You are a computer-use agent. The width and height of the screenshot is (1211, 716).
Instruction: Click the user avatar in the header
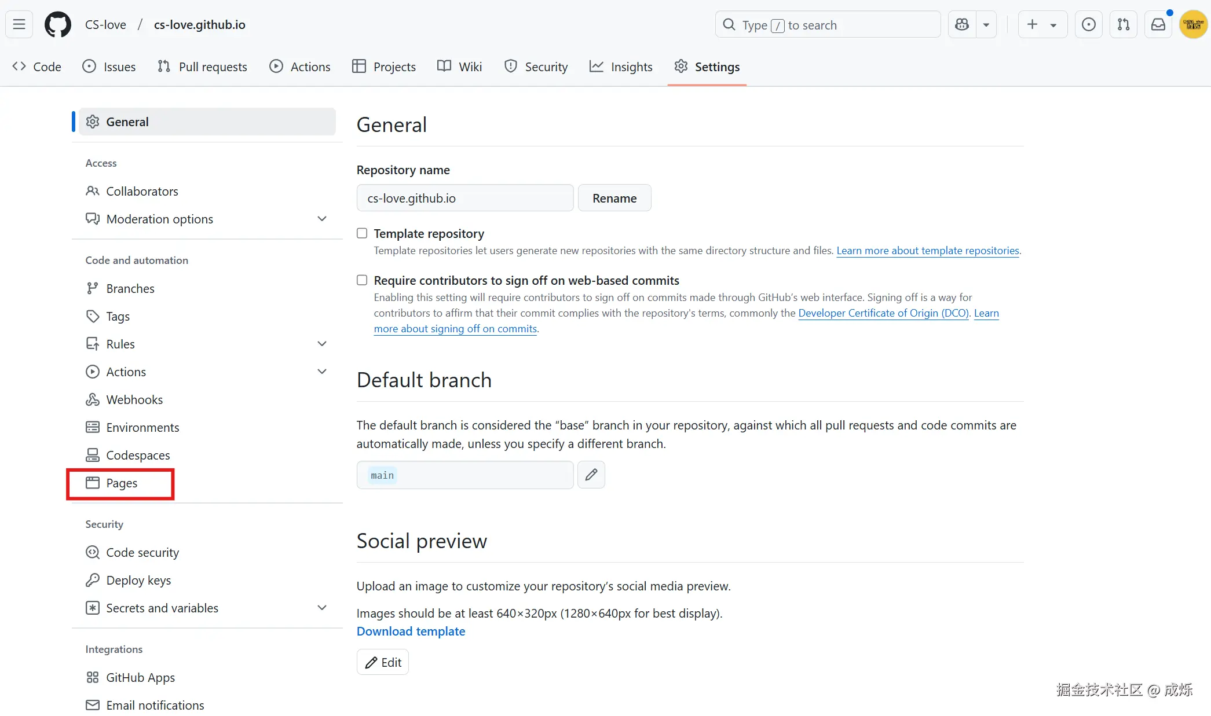pyautogui.click(x=1193, y=24)
